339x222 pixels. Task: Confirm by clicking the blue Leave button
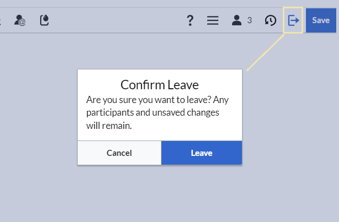pyautogui.click(x=201, y=153)
